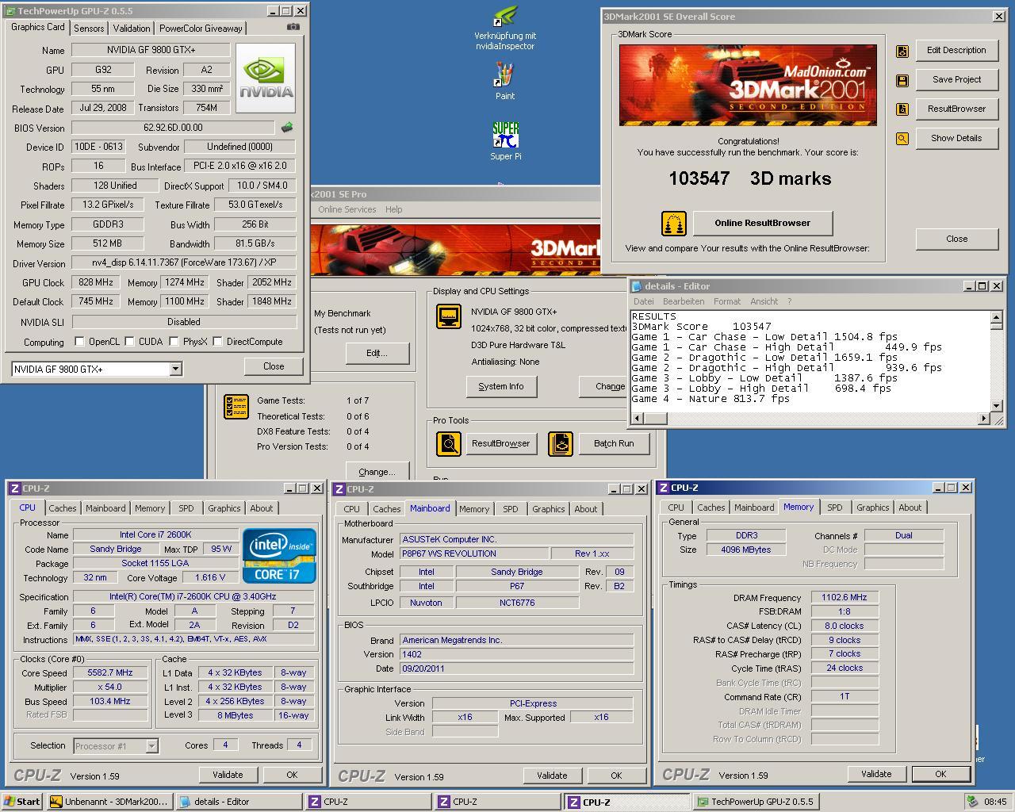Screen dimensions: 1015x812
Task: Open Graphics tab in the Memory CPU-Z window
Action: coord(872,507)
